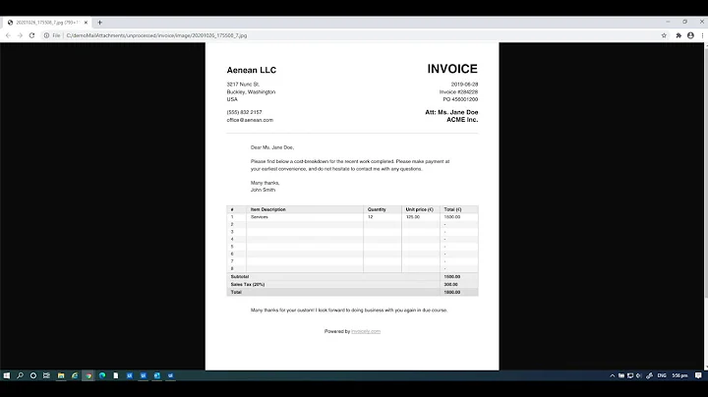The image size is (708, 397).
Task: Launch Microsoft Edge from taskbar
Action: 102,375
